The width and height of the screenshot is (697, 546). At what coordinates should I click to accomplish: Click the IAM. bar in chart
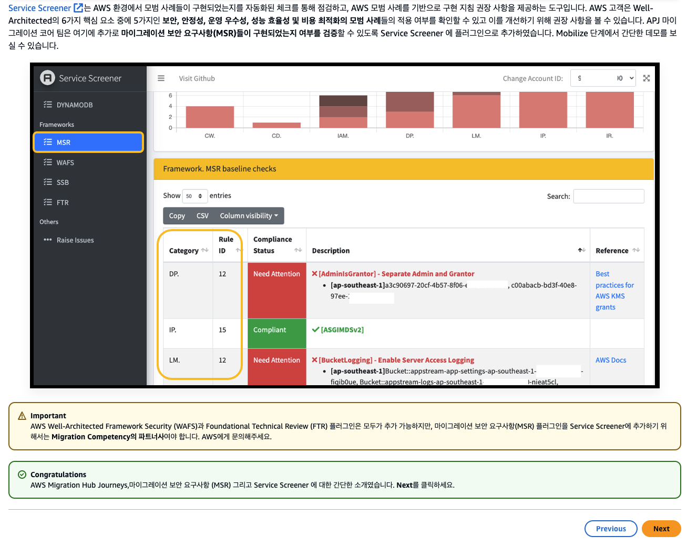[343, 111]
